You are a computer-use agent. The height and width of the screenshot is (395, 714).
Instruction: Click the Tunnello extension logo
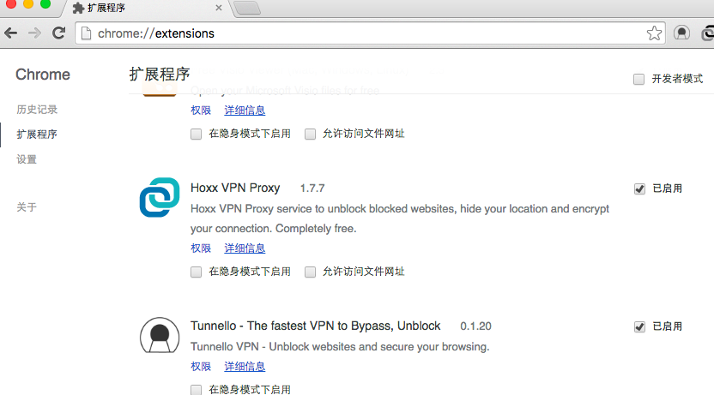(160, 336)
